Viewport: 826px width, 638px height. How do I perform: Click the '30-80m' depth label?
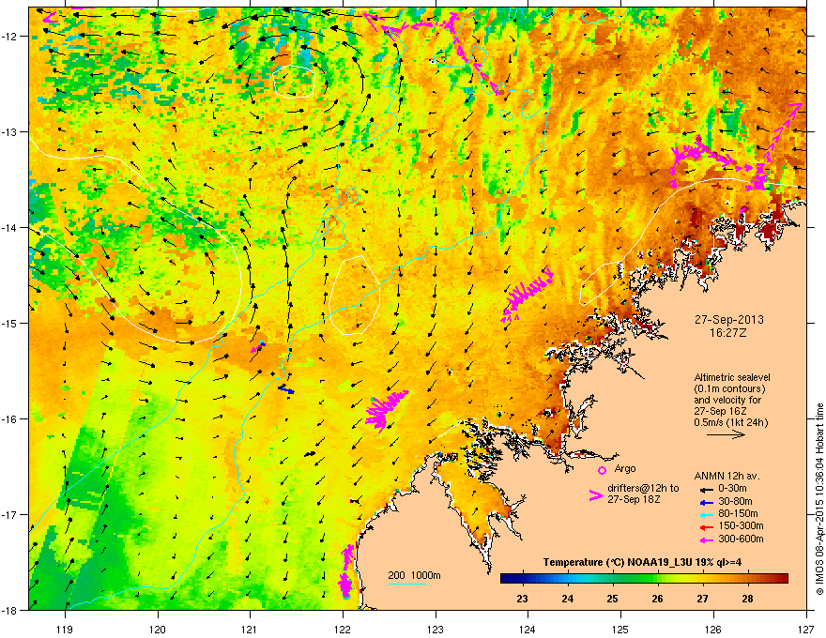735,501
